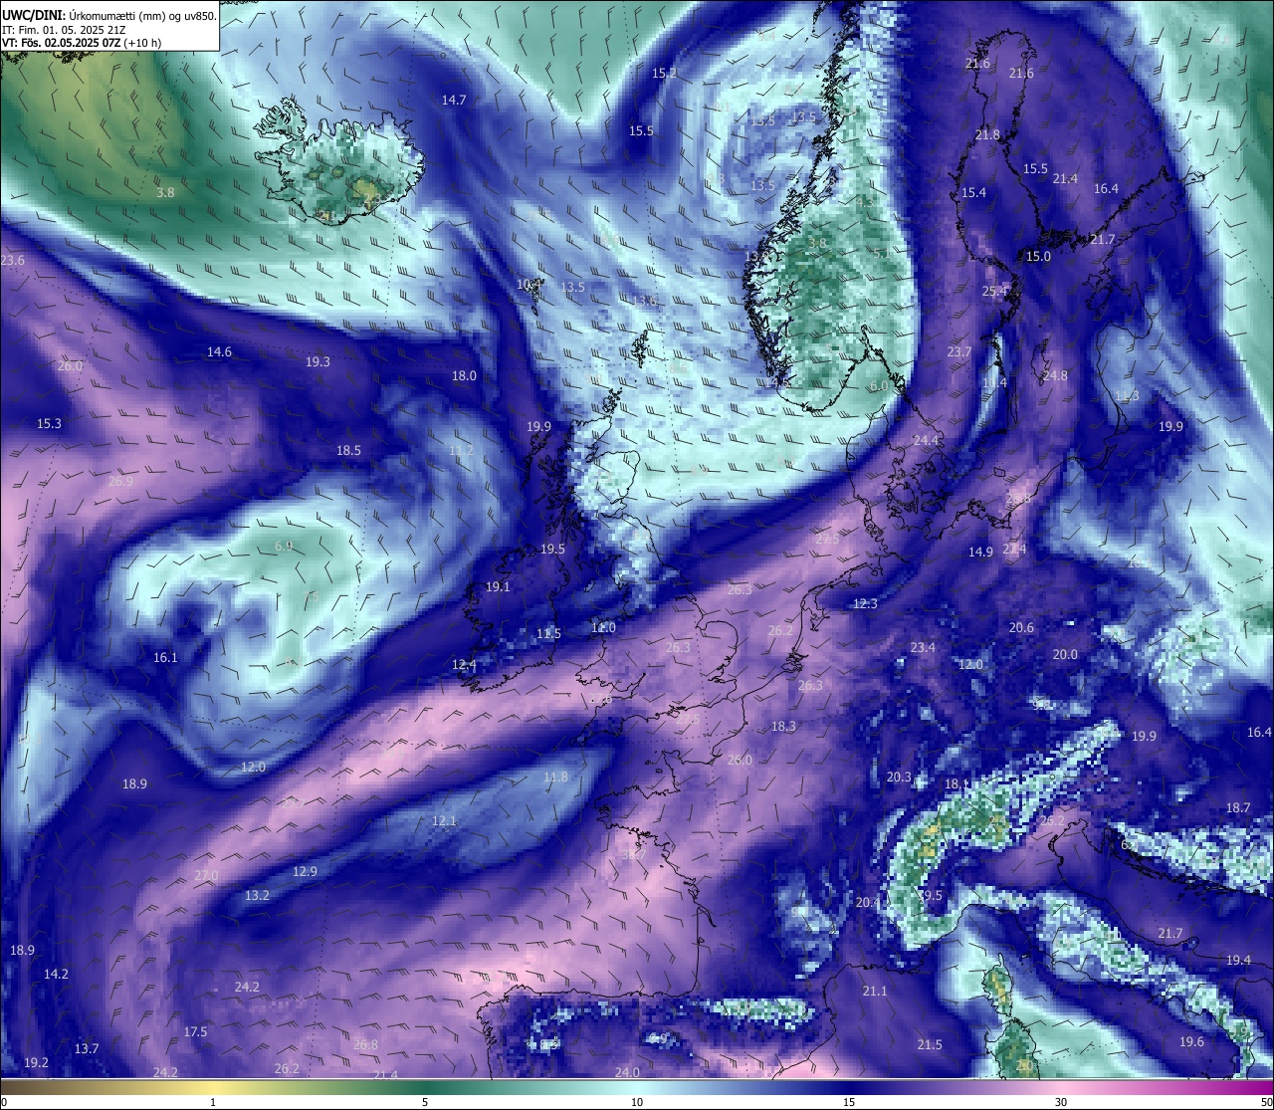The width and height of the screenshot is (1274, 1110).
Task: Click the 'VT: Fös. 02.05.2025 07Z (+10 h)' line
Action: click(83, 43)
